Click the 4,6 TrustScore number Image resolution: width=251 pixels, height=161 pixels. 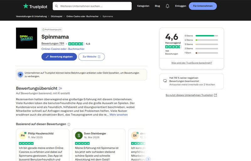(172, 37)
